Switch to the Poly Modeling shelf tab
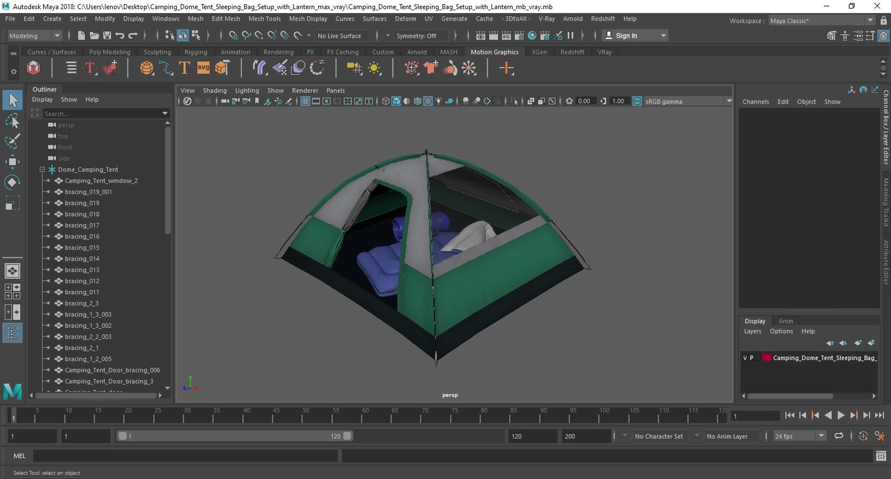The image size is (891, 479). click(110, 52)
